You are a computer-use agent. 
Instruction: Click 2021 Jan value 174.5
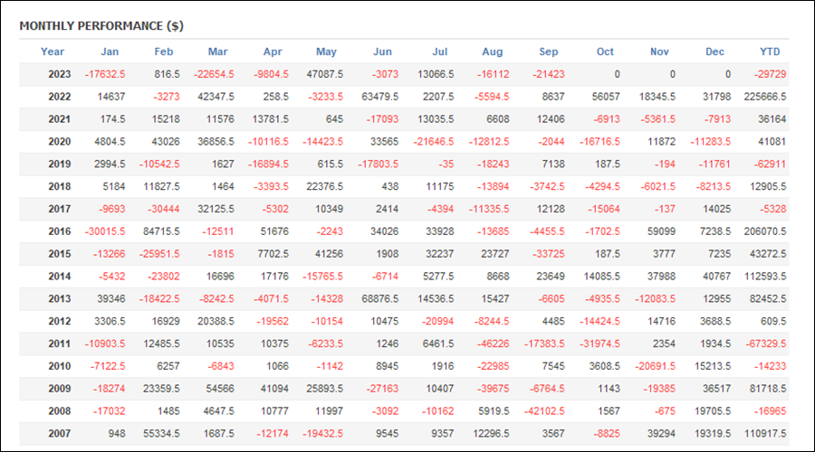(113, 119)
